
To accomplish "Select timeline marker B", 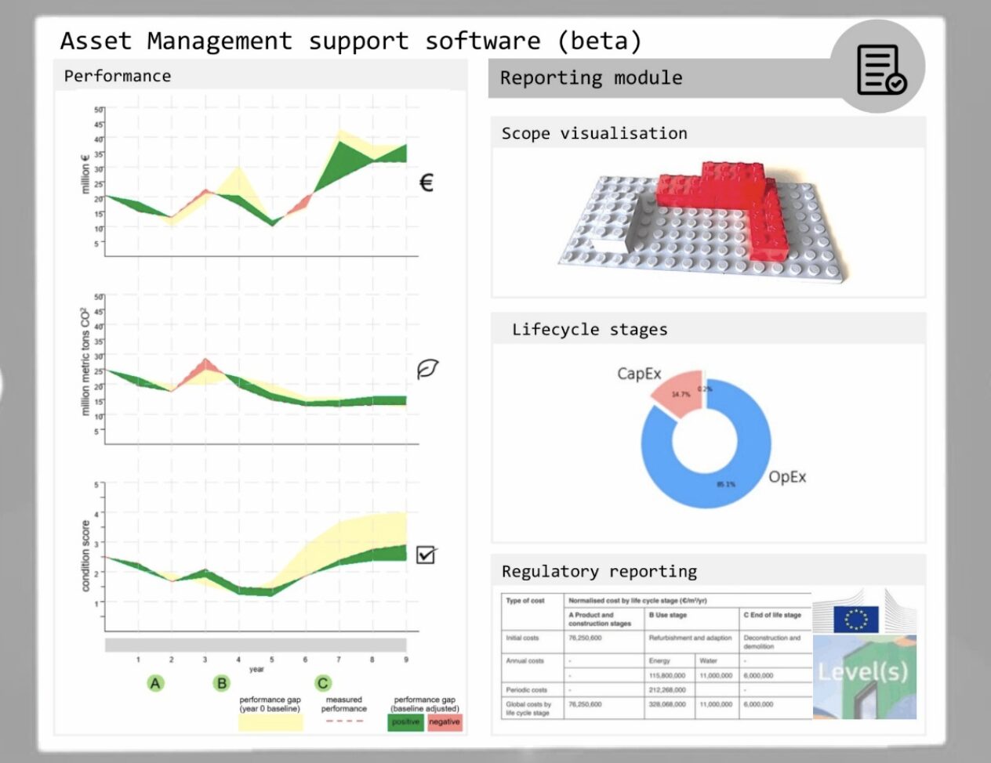I will [222, 683].
